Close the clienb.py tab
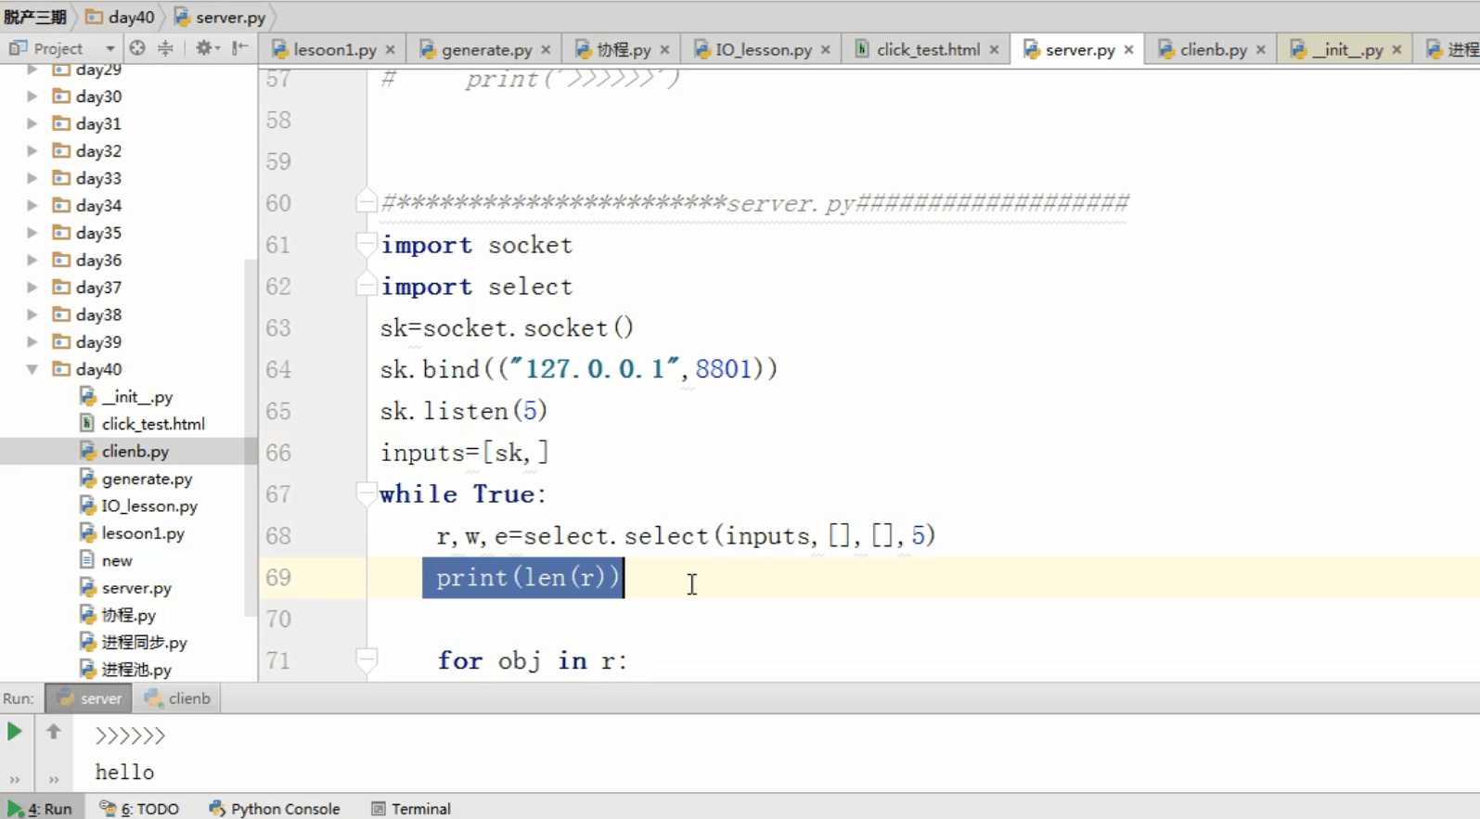This screenshot has width=1480, height=819. point(1261,50)
